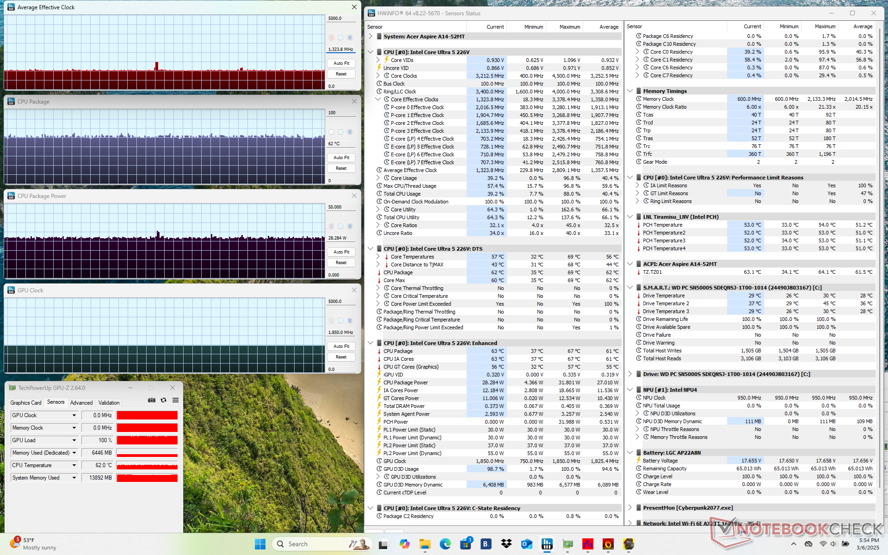
Task: Open File Explorer from the taskbar
Action: point(425,544)
